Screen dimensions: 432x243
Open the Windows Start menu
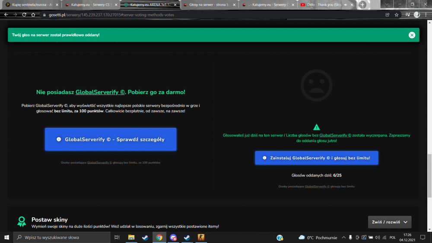click(x=6, y=237)
